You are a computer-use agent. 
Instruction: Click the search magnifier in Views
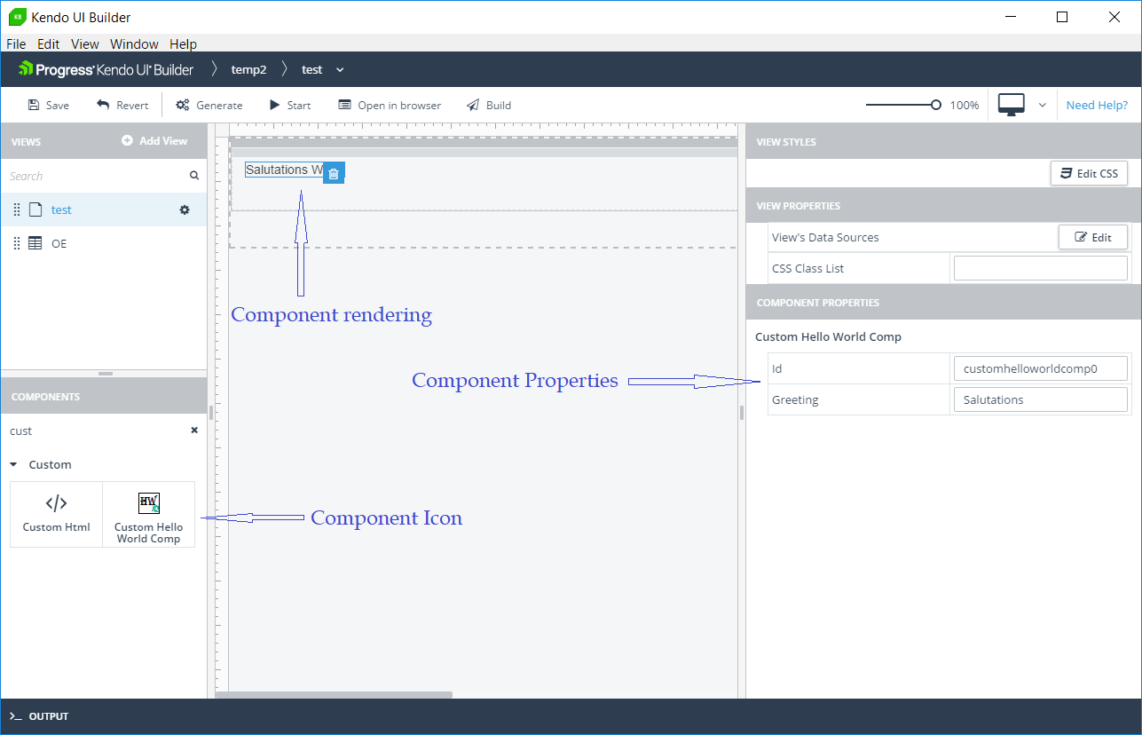tap(194, 176)
